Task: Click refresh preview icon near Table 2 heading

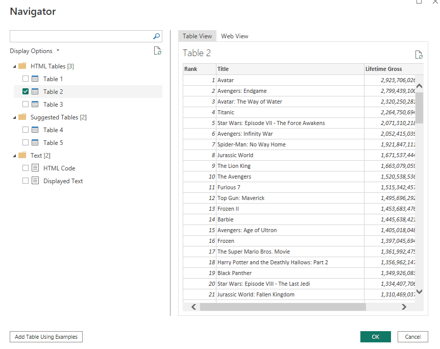Action: coord(419,55)
